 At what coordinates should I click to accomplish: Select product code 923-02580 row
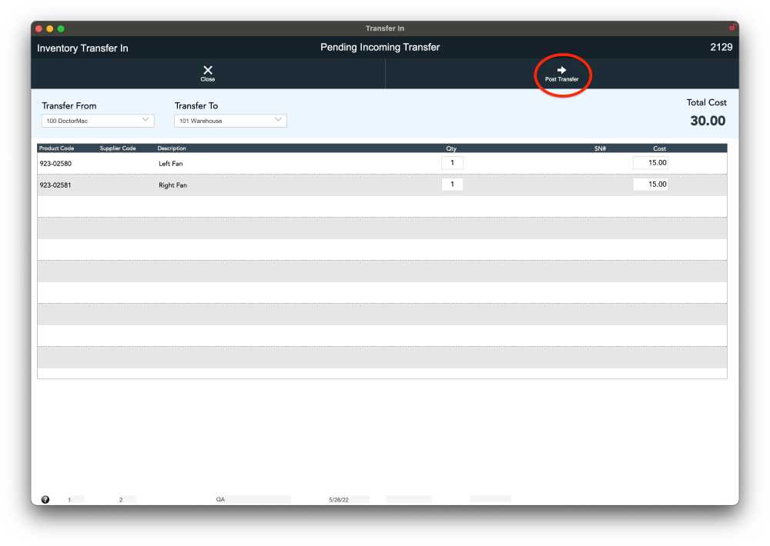point(55,164)
